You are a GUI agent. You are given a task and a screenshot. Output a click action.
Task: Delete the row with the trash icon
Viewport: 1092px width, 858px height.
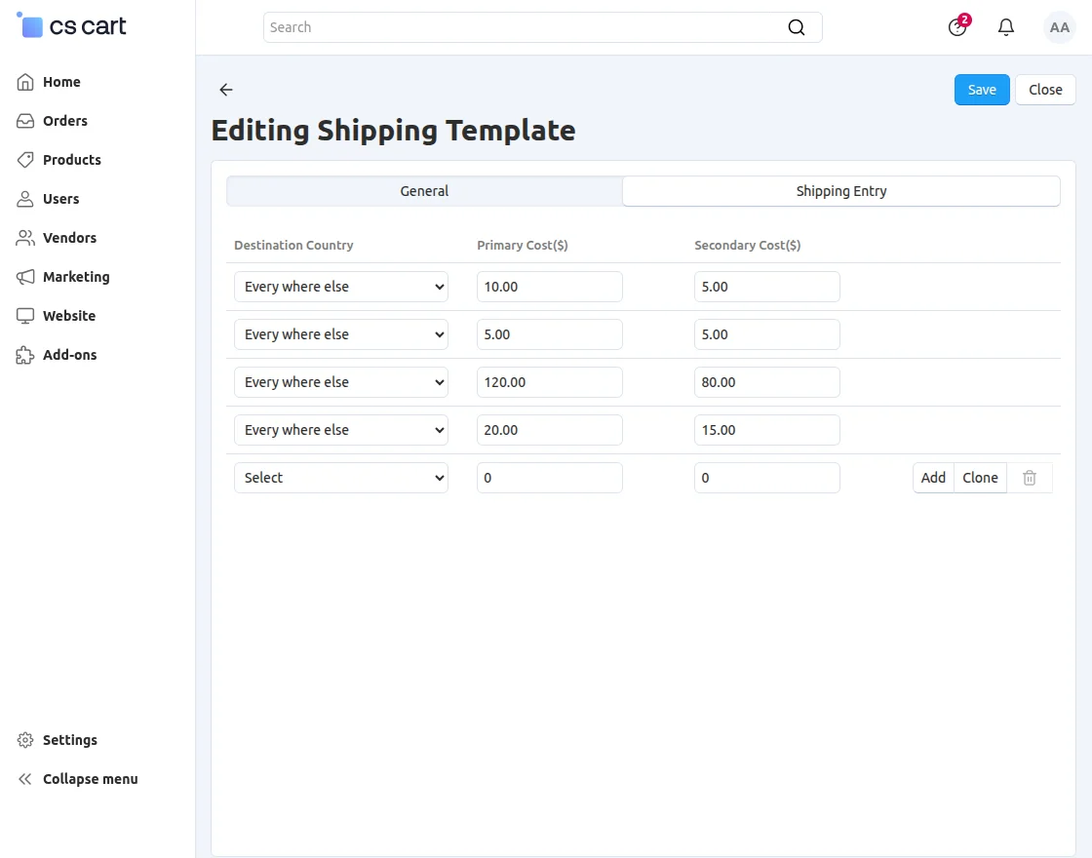pos(1030,478)
